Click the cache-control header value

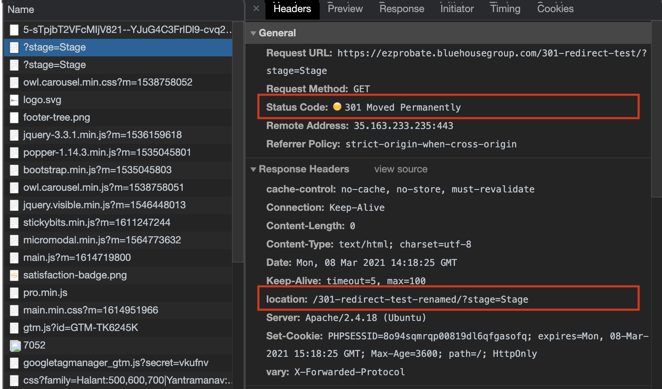[438, 189]
